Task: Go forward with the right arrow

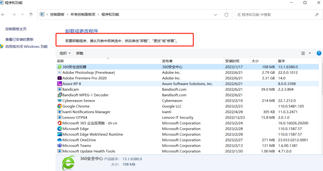Action: (13, 14)
